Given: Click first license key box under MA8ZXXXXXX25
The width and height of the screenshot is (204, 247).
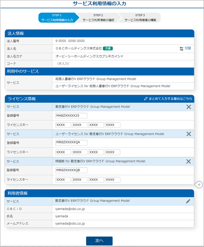Looking at the screenshot, I should click(x=63, y=125).
